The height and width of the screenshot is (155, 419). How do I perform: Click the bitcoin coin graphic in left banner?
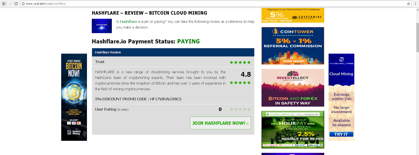(x=74, y=93)
